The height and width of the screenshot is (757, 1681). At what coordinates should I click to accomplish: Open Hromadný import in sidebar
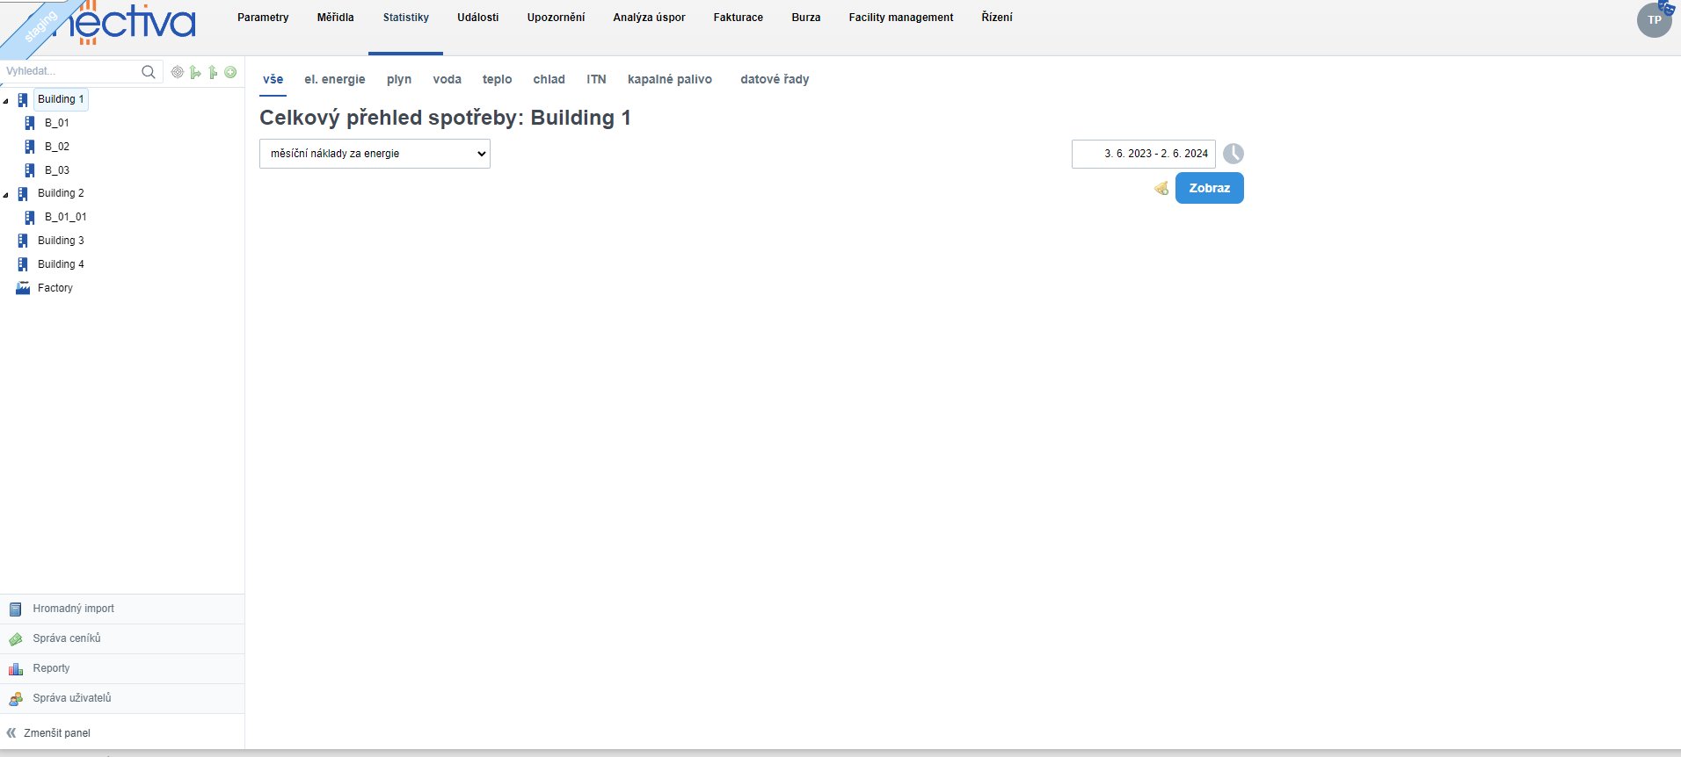click(73, 609)
